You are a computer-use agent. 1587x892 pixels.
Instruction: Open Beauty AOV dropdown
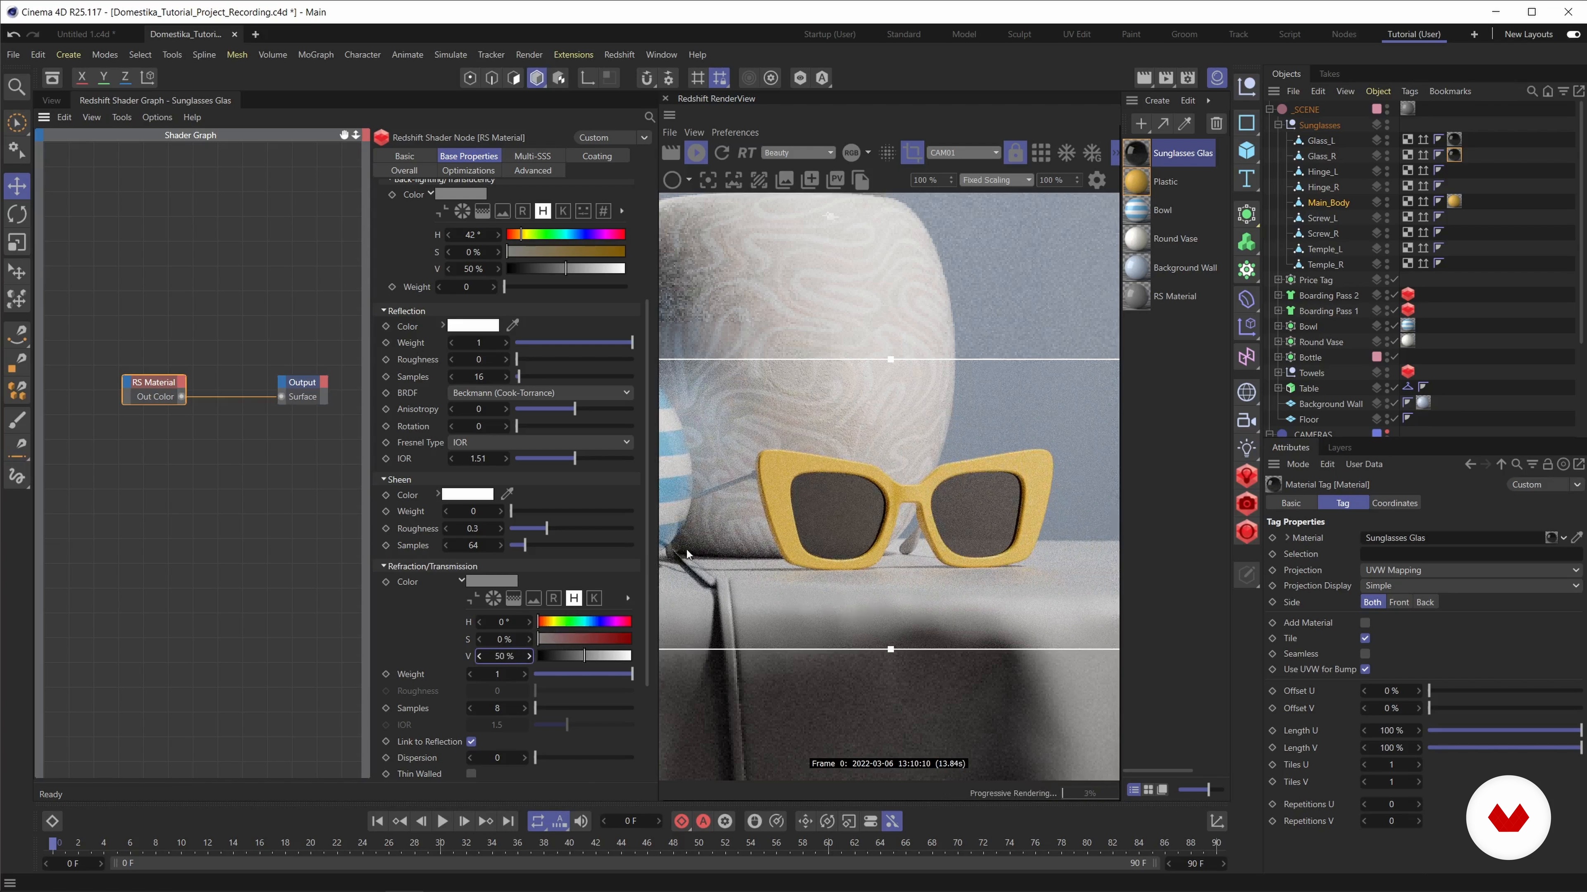tap(798, 153)
